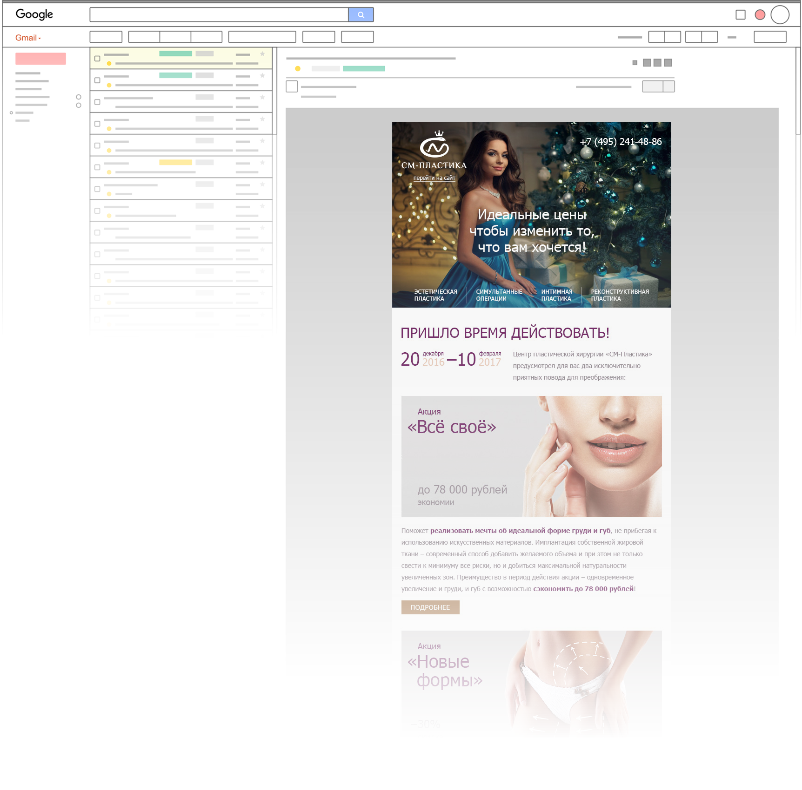The width and height of the screenshot is (802, 790).
Task: Check the sender avatar box in opened email
Action: (x=292, y=86)
